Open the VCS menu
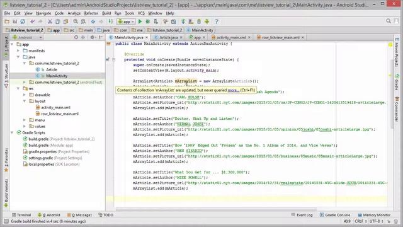The image size is (403, 227). coord(141,13)
